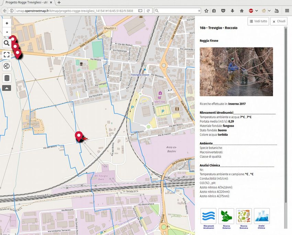Open the browser hamburger menu
The image size is (292, 235).
[x=287, y=11]
